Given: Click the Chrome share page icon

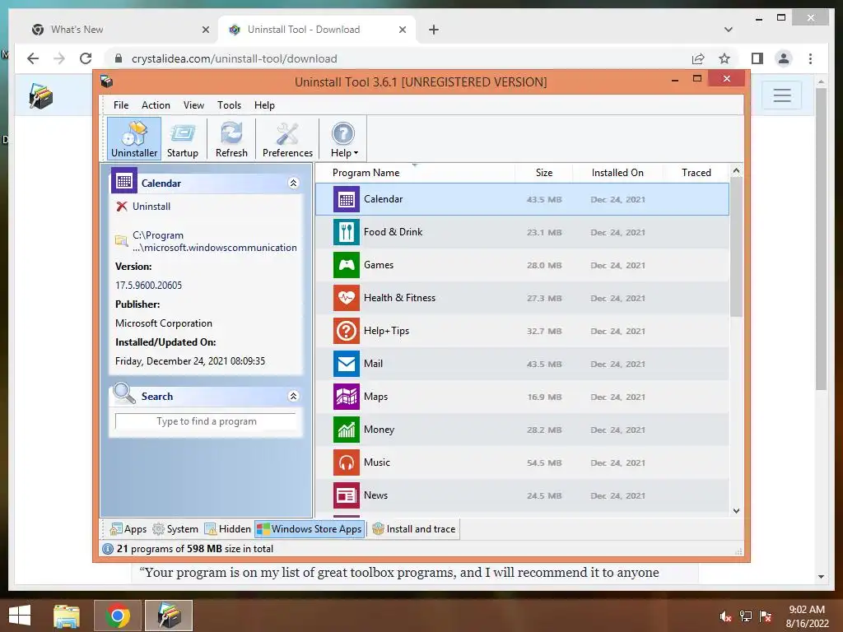Looking at the screenshot, I should coord(698,58).
